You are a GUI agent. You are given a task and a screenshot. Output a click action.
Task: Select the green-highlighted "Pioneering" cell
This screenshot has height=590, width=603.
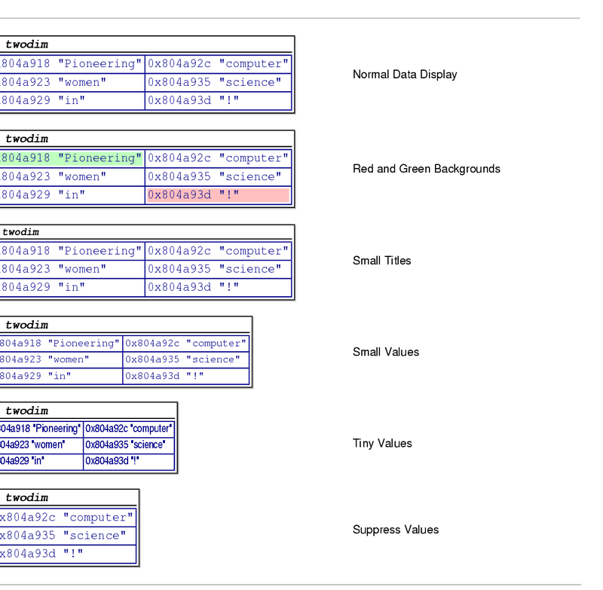tap(72, 158)
